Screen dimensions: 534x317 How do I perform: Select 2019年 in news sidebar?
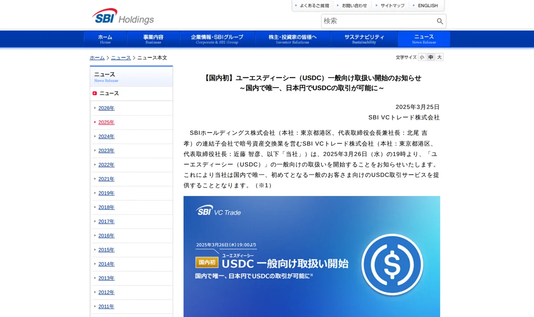[106, 193]
